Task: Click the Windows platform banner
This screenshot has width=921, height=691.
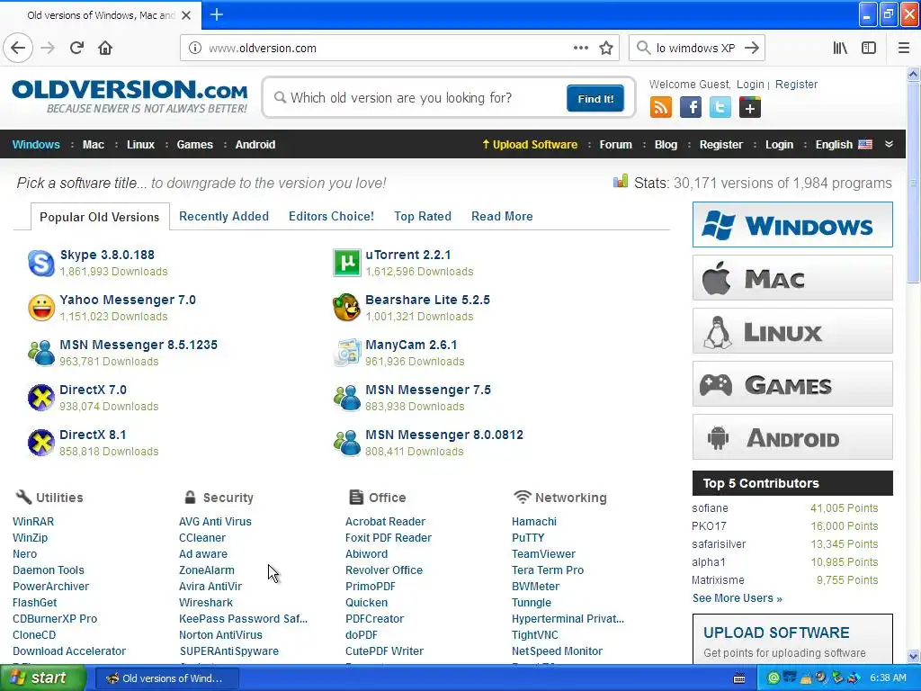Action: pyautogui.click(x=792, y=224)
